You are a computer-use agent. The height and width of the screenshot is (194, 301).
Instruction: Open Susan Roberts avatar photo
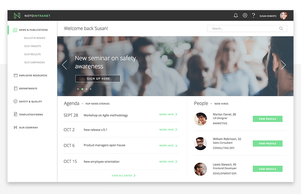pyautogui.click(x=283, y=16)
